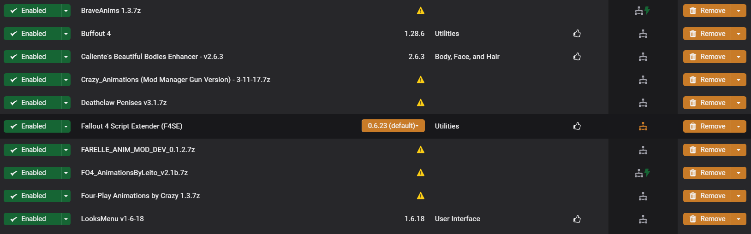Click the dependency icon for Buffout 4
This screenshot has height=234, width=751.
[643, 34]
